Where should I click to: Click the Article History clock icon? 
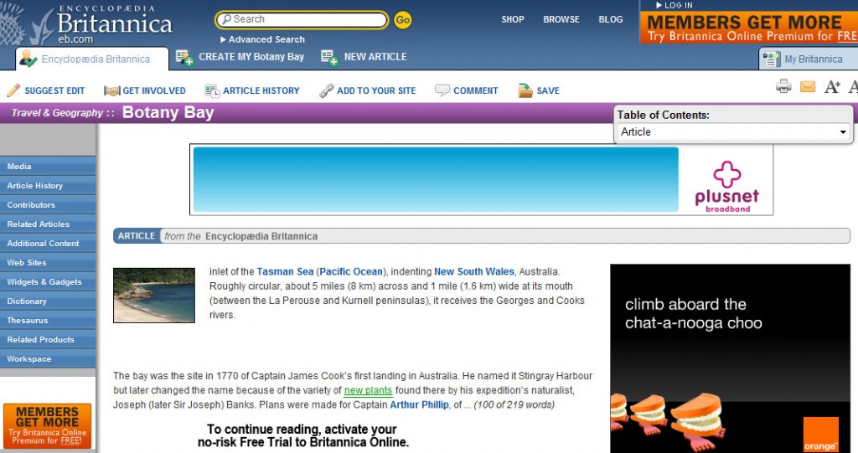pos(212,90)
